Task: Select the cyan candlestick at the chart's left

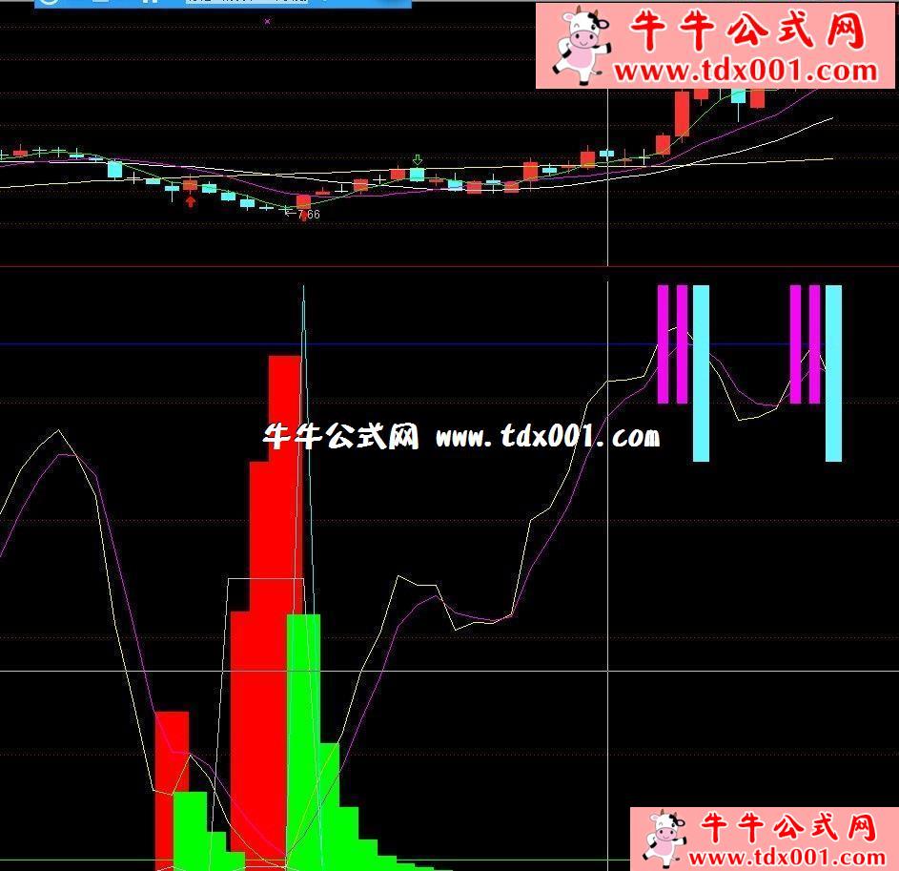Action: tap(114, 170)
